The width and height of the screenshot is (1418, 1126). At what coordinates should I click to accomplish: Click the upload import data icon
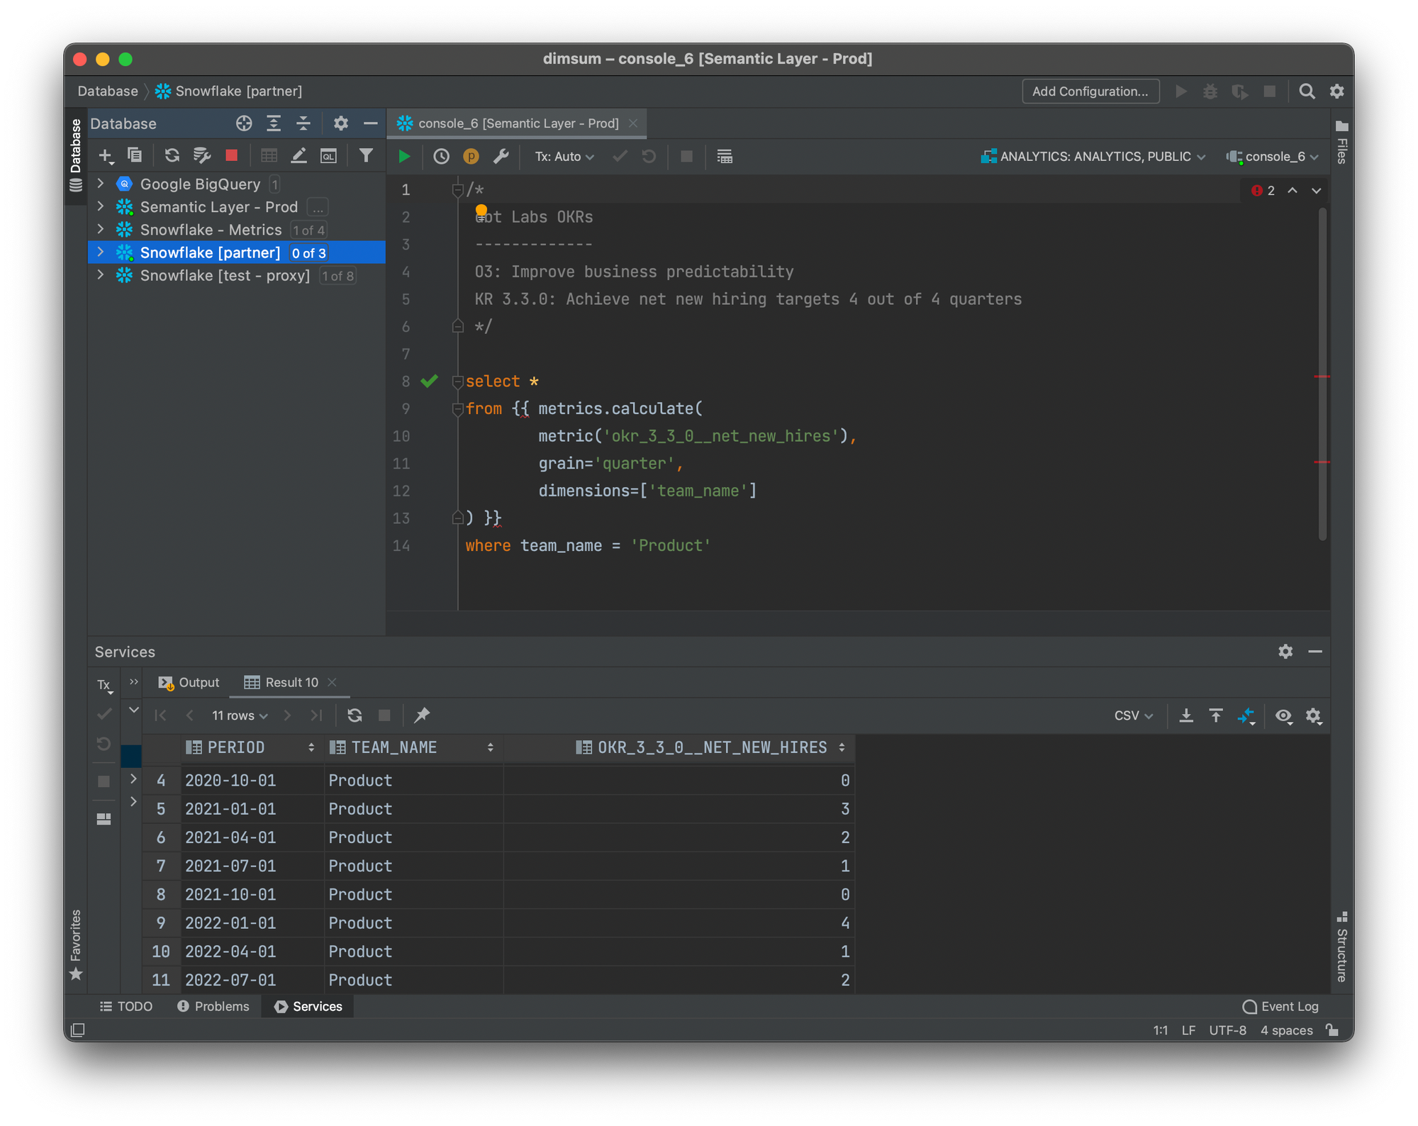coord(1216,716)
